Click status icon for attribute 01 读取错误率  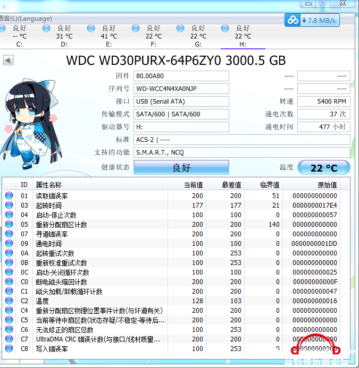click(x=9, y=195)
